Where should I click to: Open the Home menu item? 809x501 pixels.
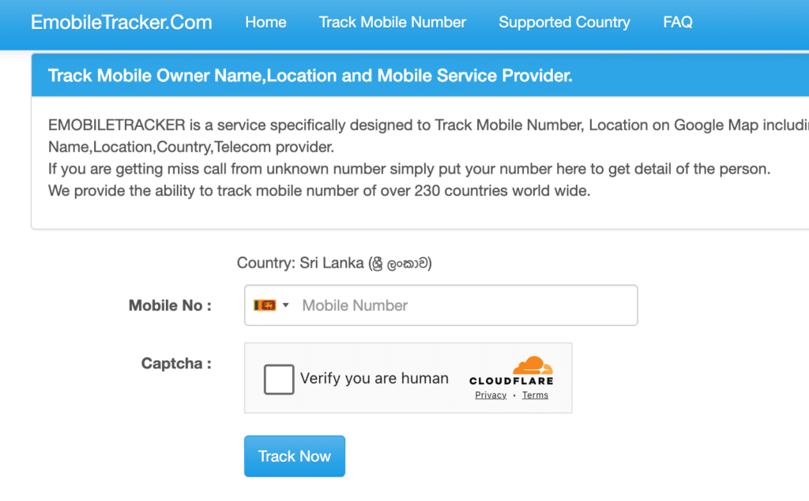[x=265, y=22]
